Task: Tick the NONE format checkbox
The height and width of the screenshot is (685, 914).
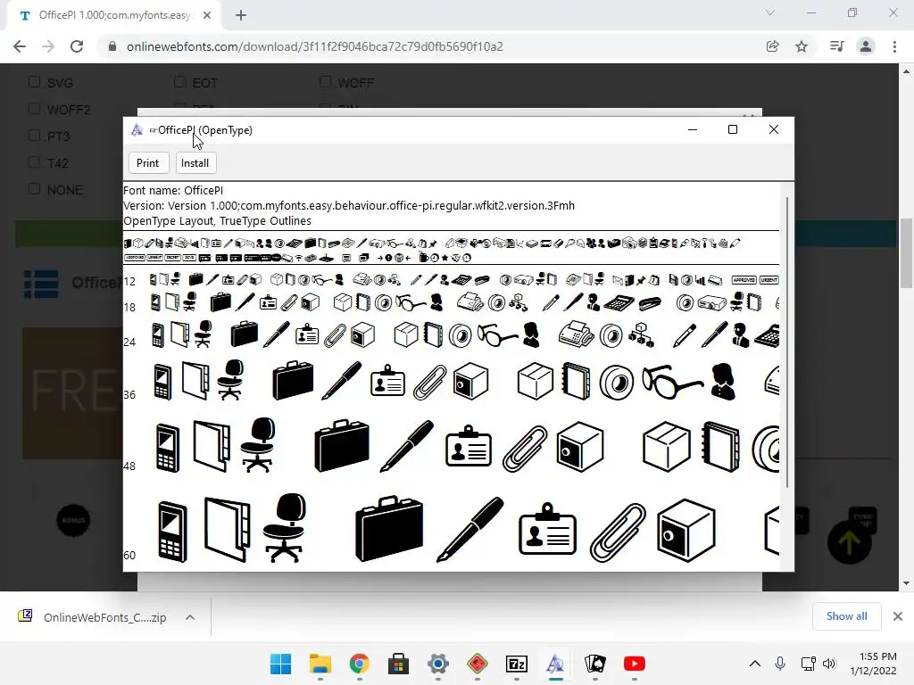Action: click(x=35, y=189)
